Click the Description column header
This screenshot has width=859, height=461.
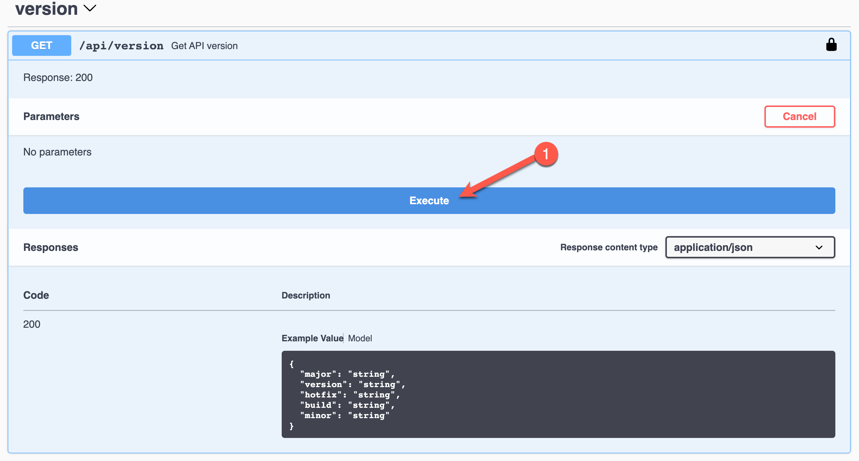[x=305, y=295]
